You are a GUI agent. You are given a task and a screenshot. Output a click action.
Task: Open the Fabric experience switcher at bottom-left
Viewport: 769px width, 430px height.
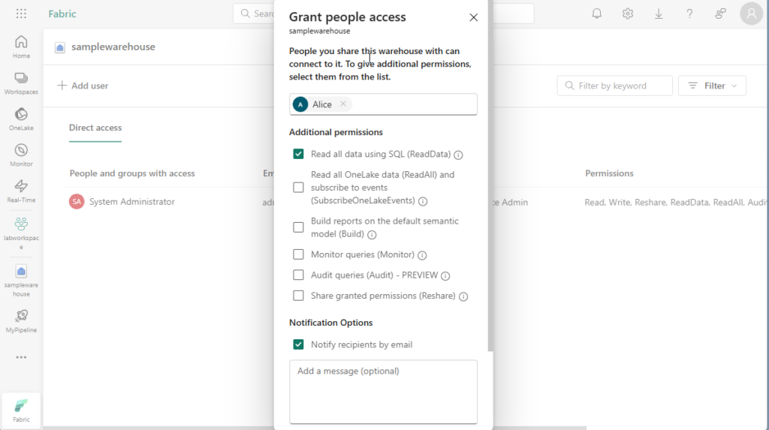coord(21,410)
